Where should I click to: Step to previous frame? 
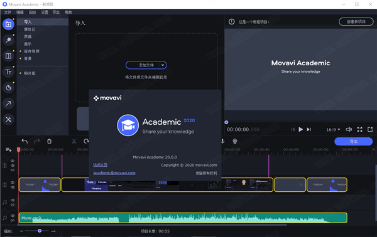tap(293, 130)
